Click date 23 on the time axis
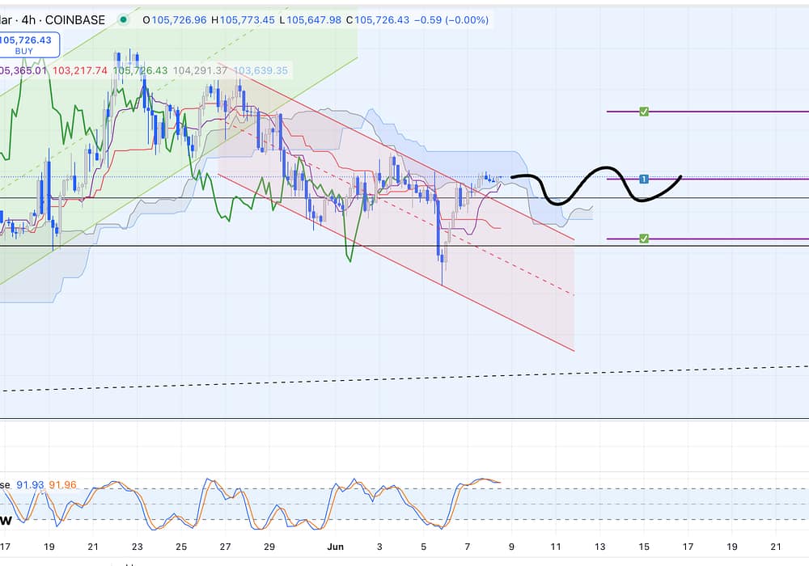Viewport: 809px width, 566px height. 137,547
